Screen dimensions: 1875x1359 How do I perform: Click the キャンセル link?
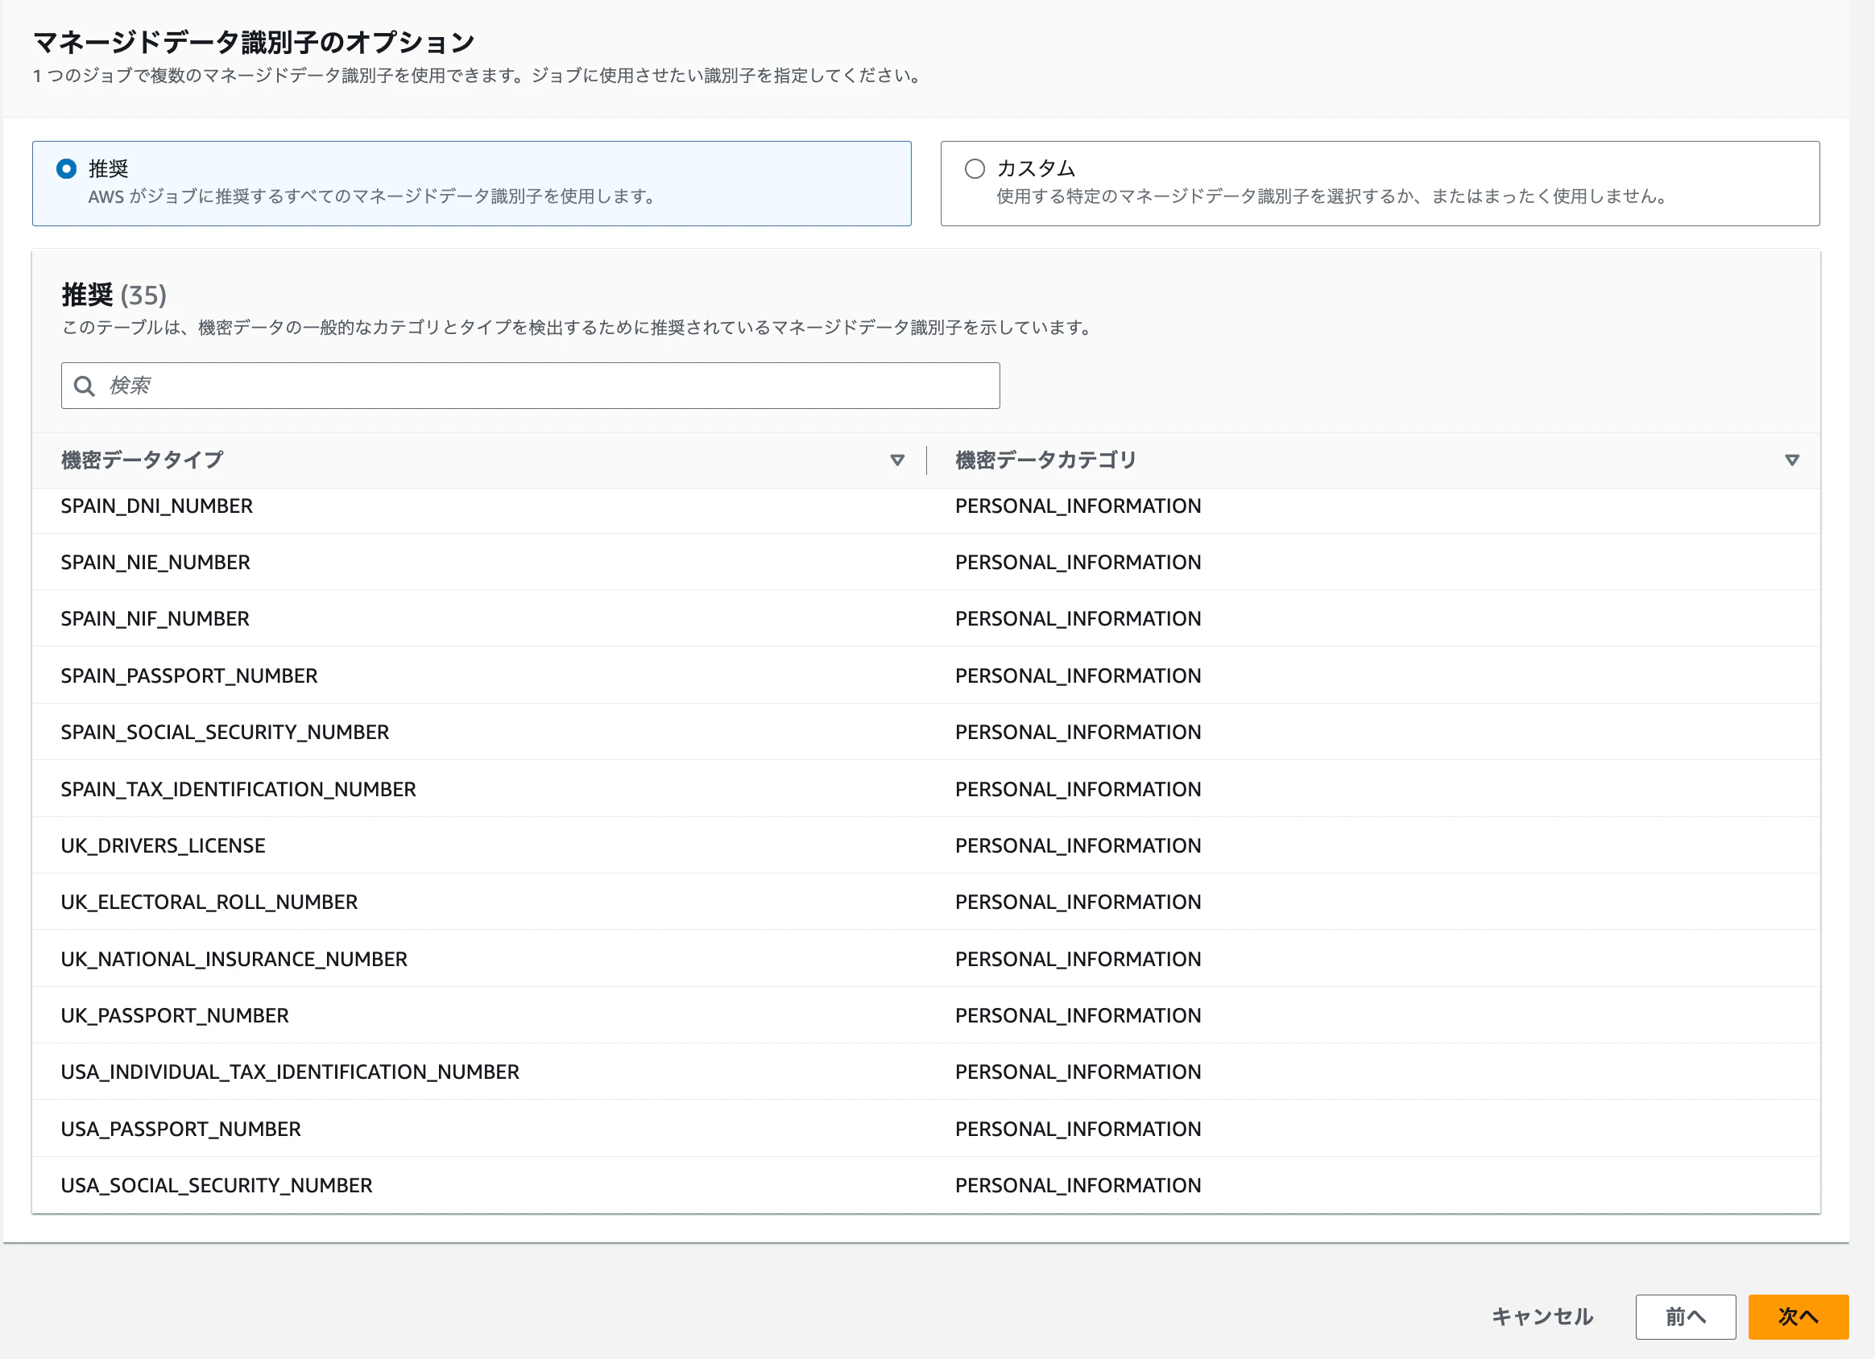coord(1542,1317)
